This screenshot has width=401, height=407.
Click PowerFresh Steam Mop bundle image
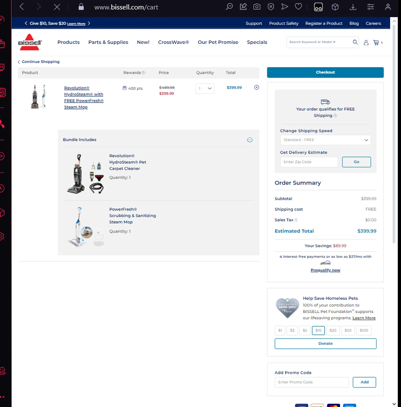85,227
